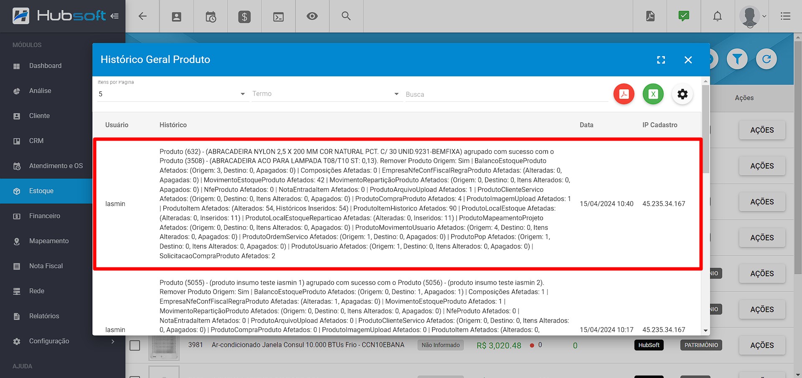The image size is (802, 378).
Task: Open the notifications bell
Action: [x=718, y=16]
